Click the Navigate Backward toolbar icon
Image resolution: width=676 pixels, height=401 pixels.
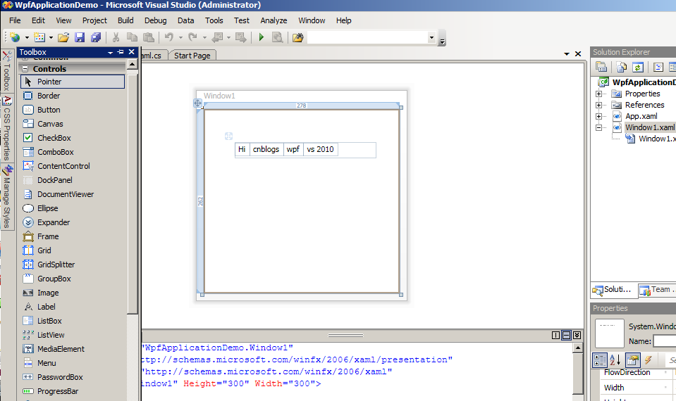[x=218, y=37]
